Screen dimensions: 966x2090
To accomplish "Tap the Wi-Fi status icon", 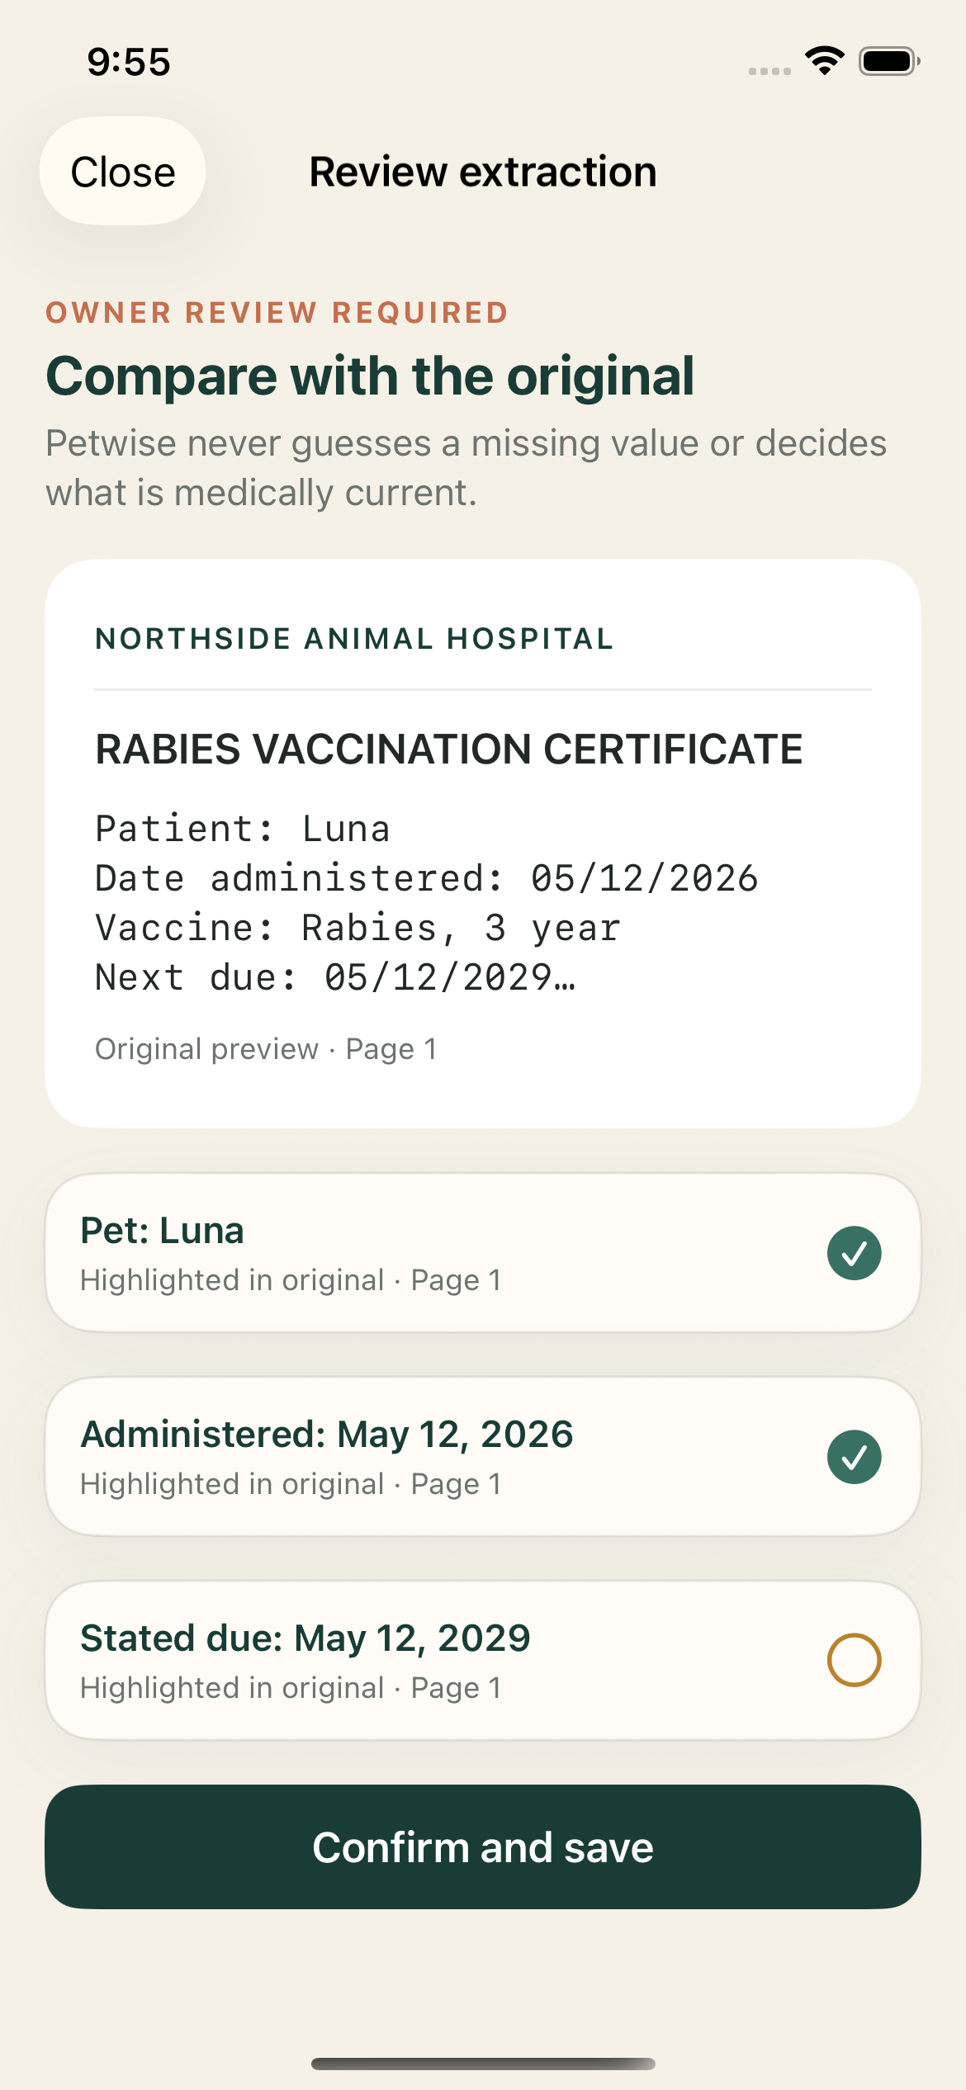I will click(x=824, y=61).
